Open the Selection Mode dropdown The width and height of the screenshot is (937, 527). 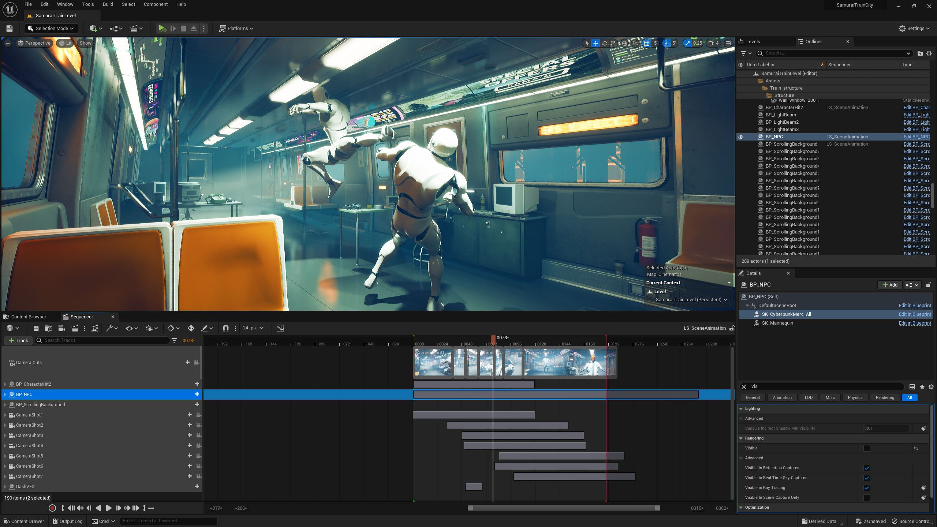click(x=51, y=28)
